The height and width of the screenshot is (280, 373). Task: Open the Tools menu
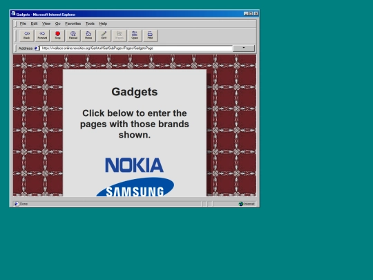90,24
